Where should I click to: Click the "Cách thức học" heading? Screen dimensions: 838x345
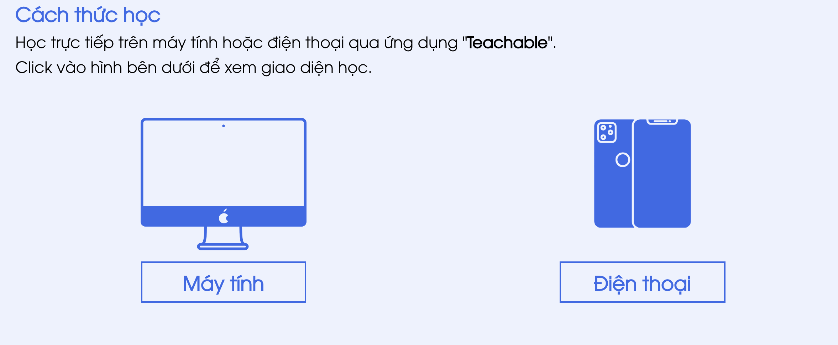(x=88, y=15)
